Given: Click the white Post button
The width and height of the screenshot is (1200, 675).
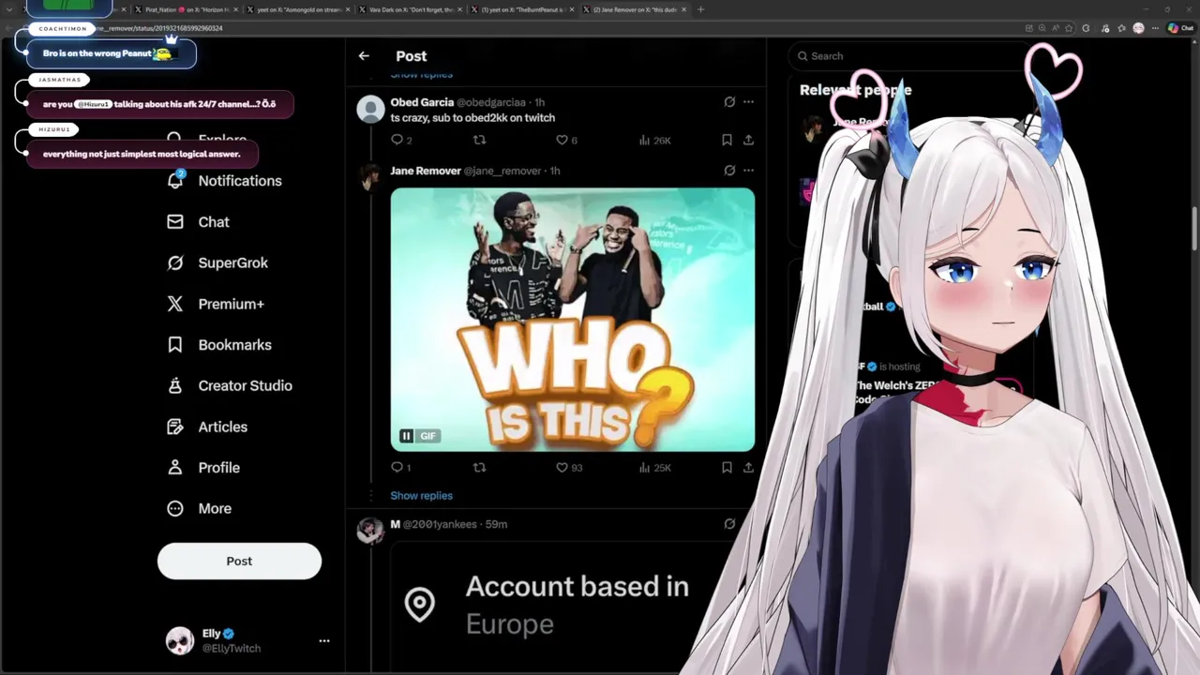Looking at the screenshot, I should click(x=239, y=561).
